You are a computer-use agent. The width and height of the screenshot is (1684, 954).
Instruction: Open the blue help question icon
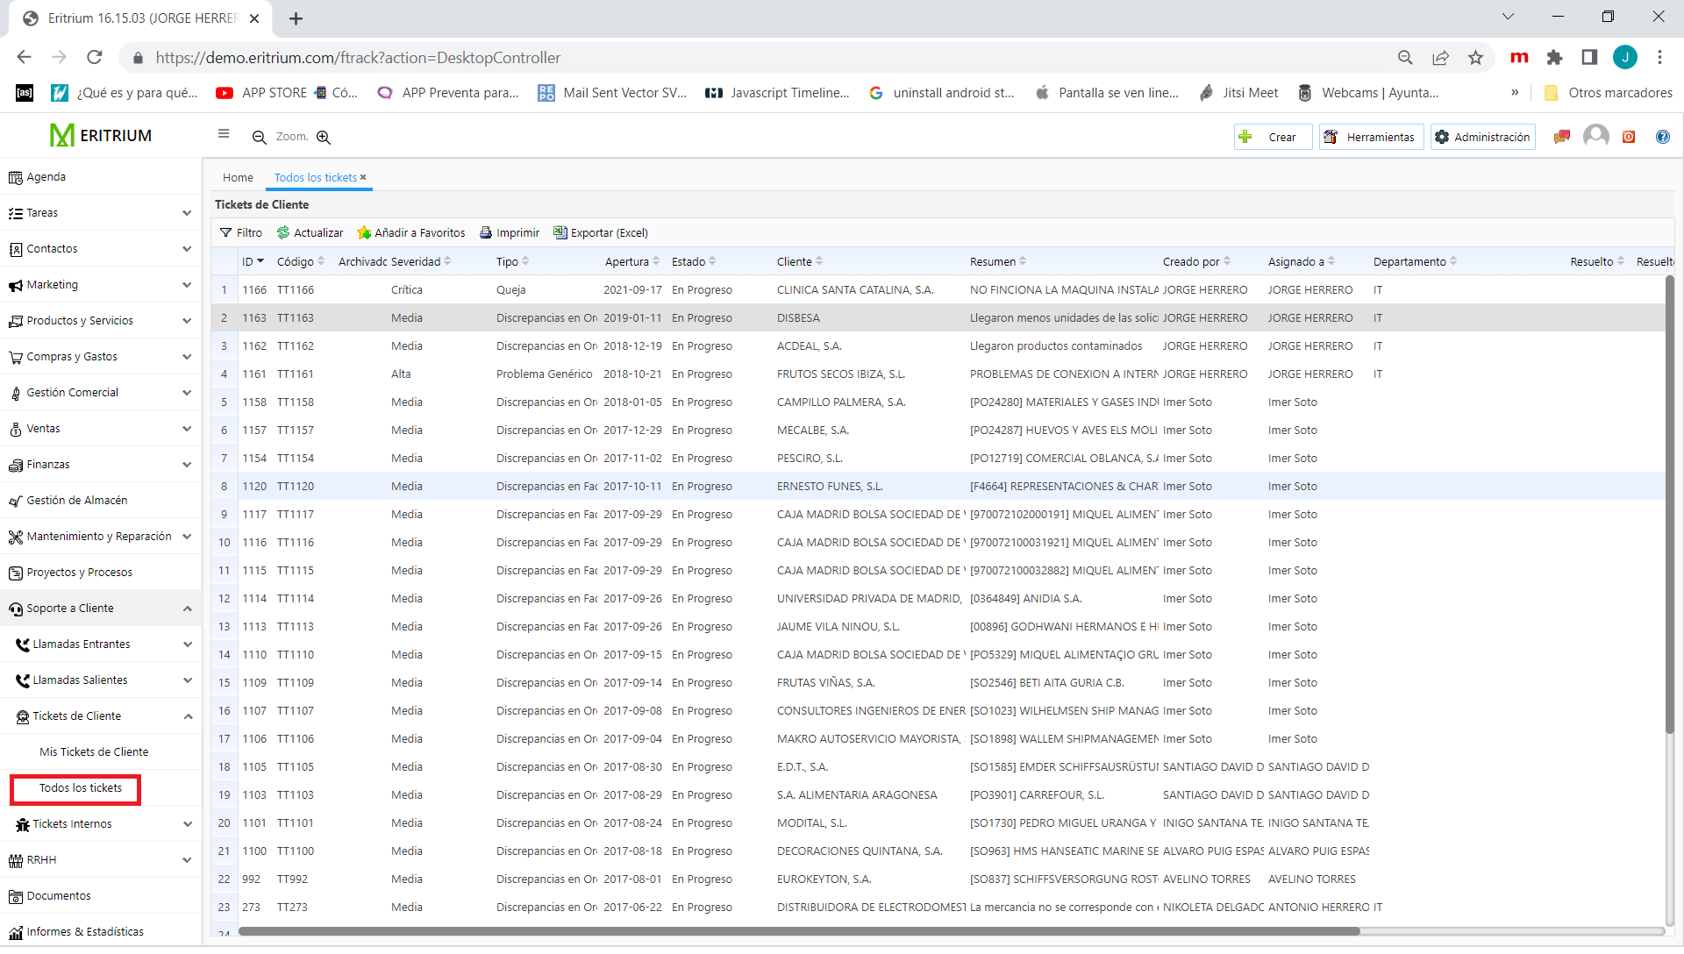[x=1662, y=138]
